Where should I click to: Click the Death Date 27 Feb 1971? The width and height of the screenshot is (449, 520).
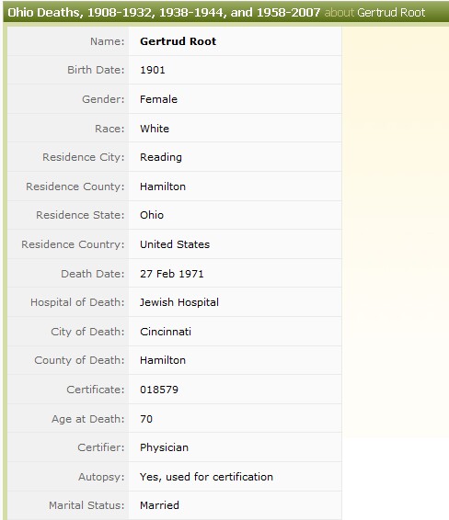(x=172, y=274)
